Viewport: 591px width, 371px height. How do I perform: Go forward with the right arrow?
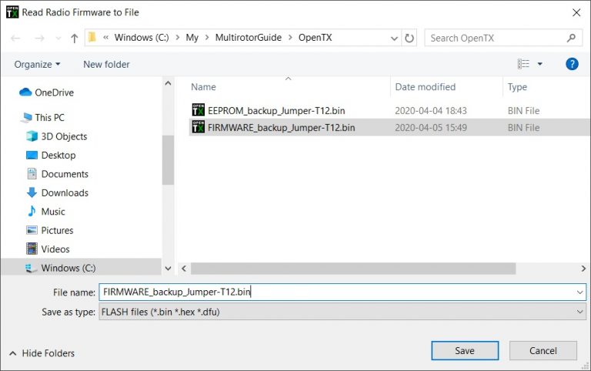39,38
